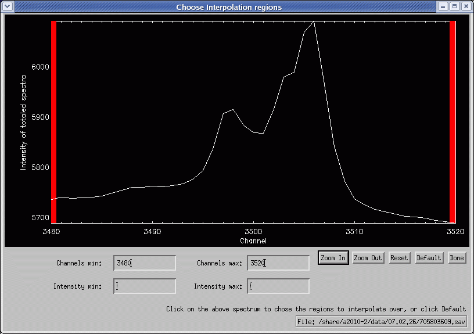Maximize the Choose Interpolation regions window
The height and width of the screenshot is (334, 474).
point(454,7)
